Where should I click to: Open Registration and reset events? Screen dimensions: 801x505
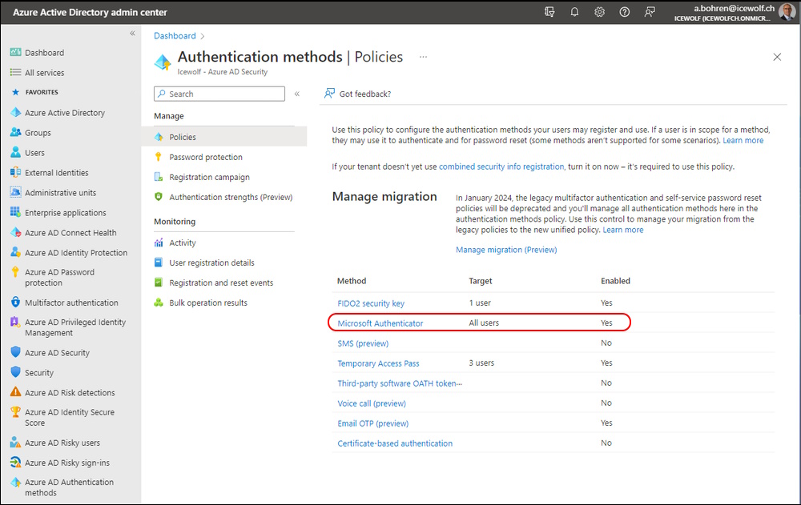[221, 283]
